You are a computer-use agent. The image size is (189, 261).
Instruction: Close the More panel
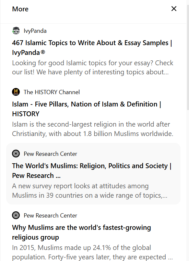pyautogui.click(x=174, y=9)
